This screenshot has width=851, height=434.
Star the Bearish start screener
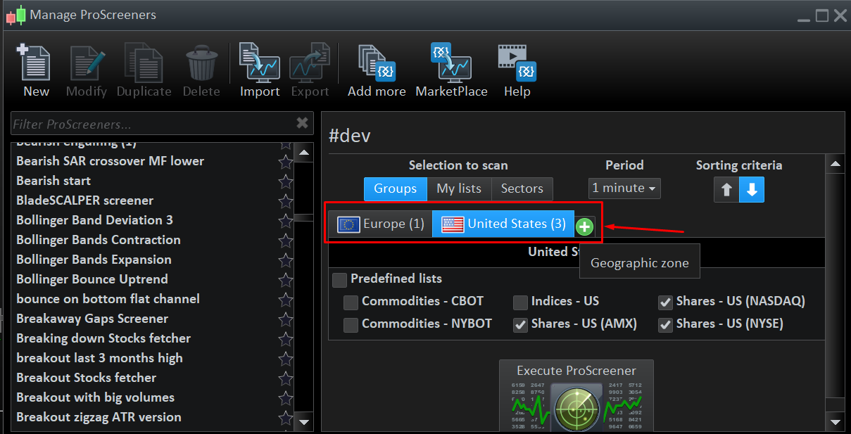click(285, 181)
